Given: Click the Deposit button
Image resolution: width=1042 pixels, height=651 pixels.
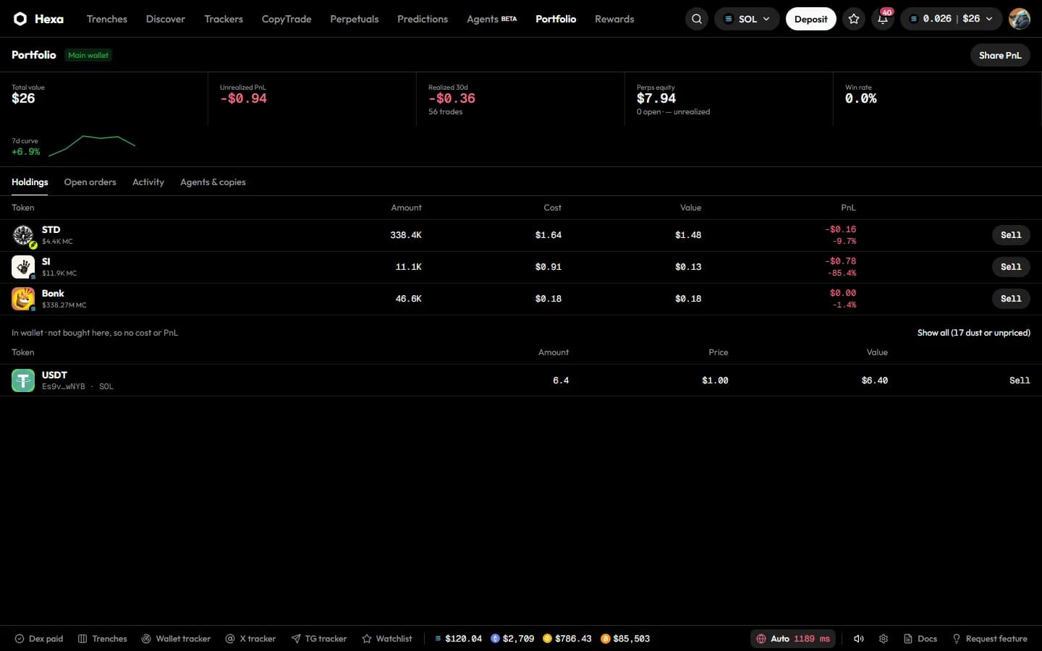Looking at the screenshot, I should click(811, 19).
